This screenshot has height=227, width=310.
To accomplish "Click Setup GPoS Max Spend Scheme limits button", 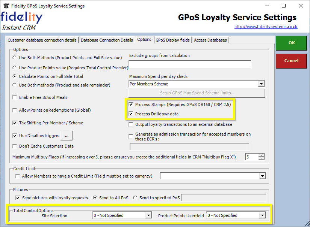I will pos(197,93).
